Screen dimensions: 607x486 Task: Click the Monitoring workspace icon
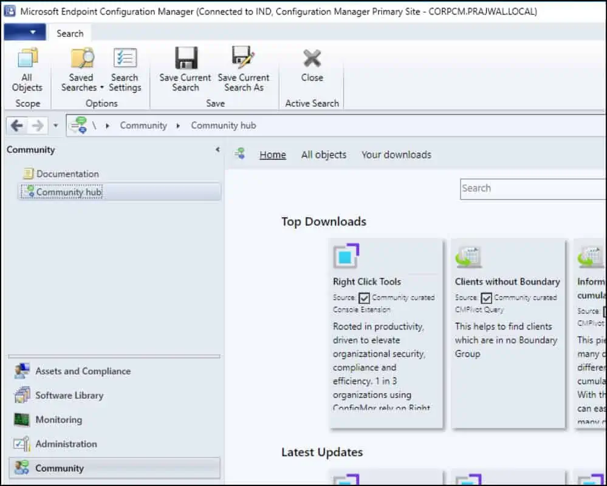click(x=22, y=419)
